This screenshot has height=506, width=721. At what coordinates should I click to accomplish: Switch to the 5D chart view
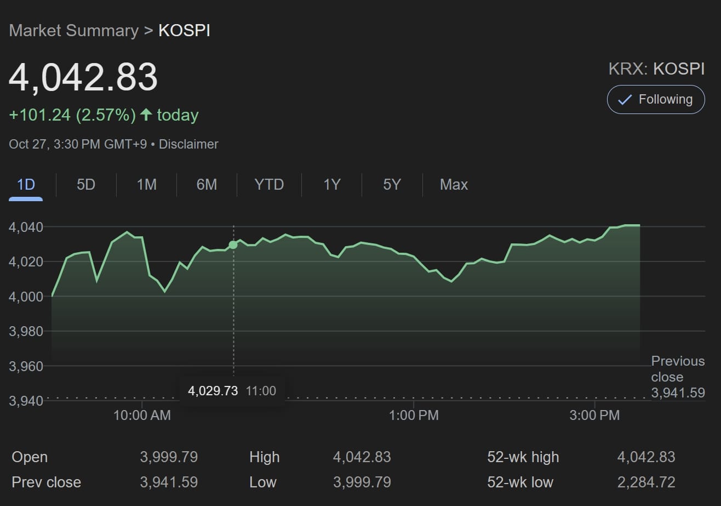point(85,185)
